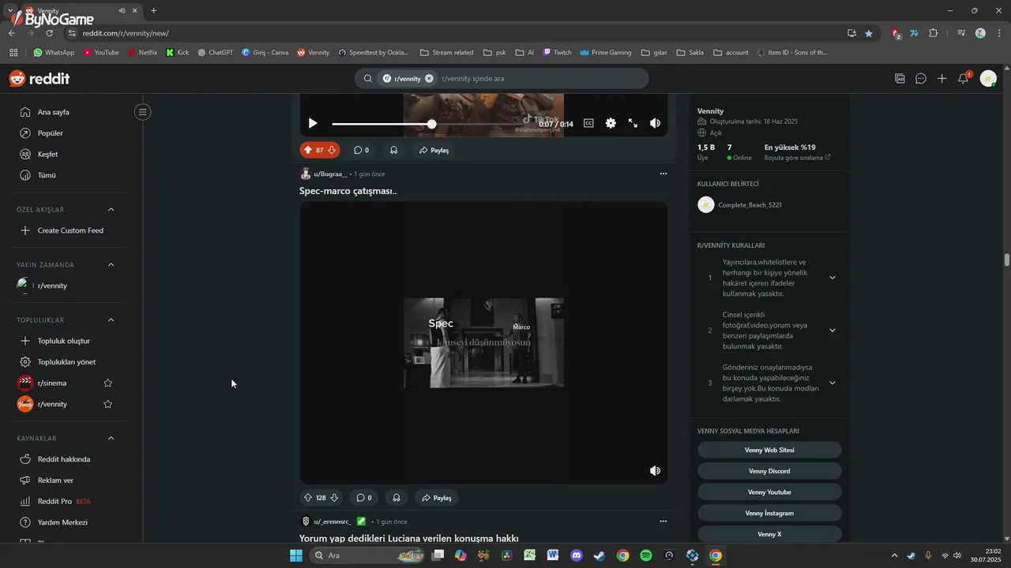Screen dimensions: 1011x568
Task: Expand rule 1 about hakaret
Action: (832, 278)
